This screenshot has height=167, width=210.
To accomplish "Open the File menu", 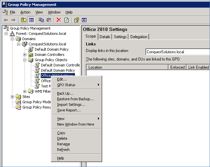I will coord(12,12).
